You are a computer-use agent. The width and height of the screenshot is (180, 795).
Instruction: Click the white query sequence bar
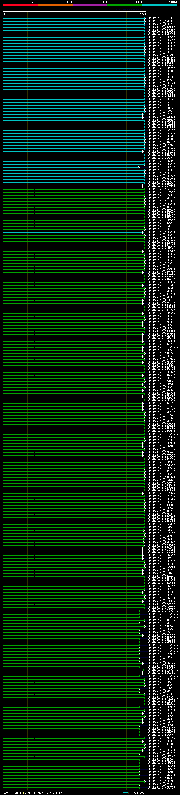(74, 12)
